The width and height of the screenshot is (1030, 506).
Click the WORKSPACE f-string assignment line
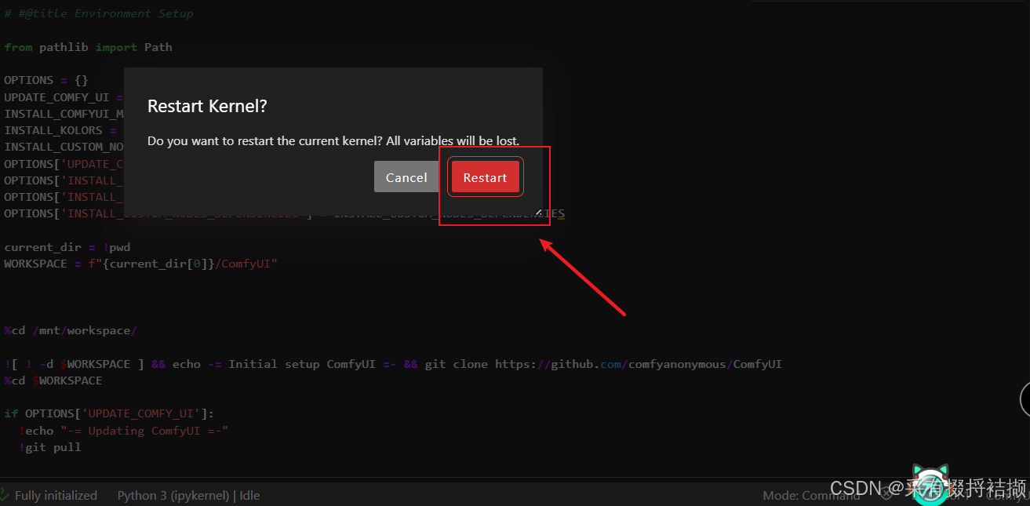(141, 264)
